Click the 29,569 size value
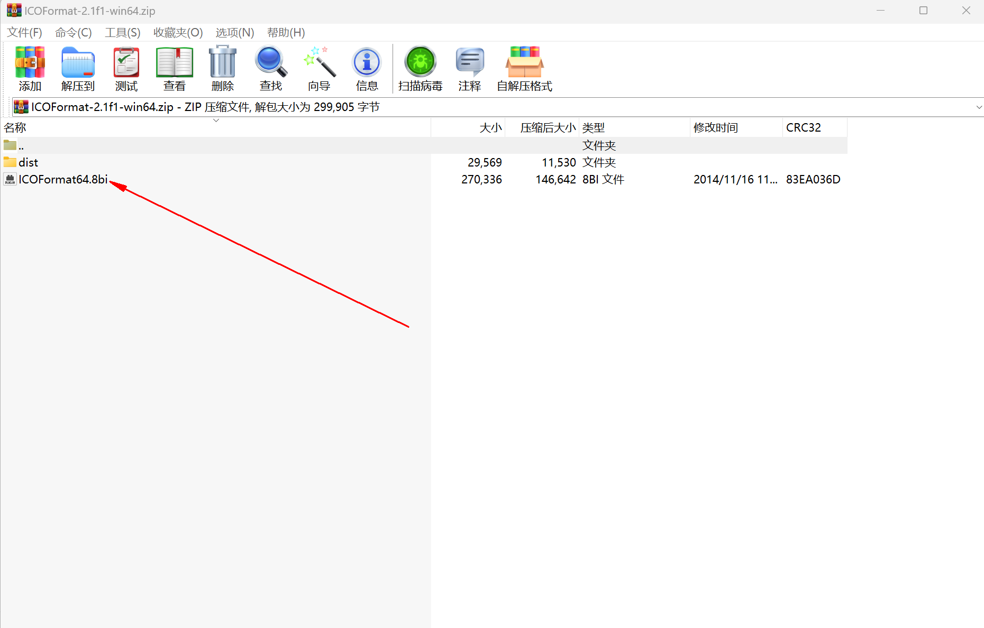The image size is (984, 628). click(485, 162)
